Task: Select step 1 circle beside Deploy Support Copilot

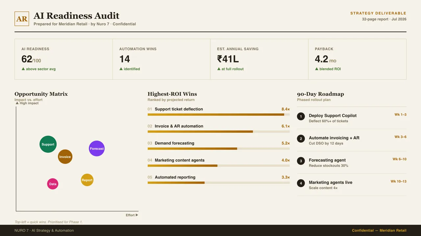Action: pos(301,116)
